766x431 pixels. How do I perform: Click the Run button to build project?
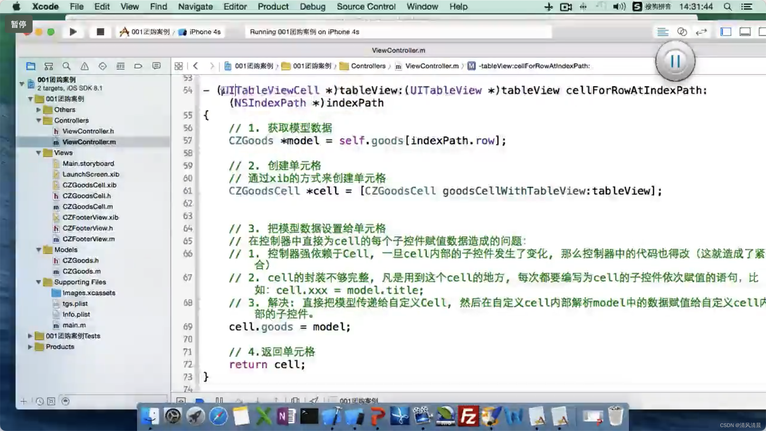[73, 31]
